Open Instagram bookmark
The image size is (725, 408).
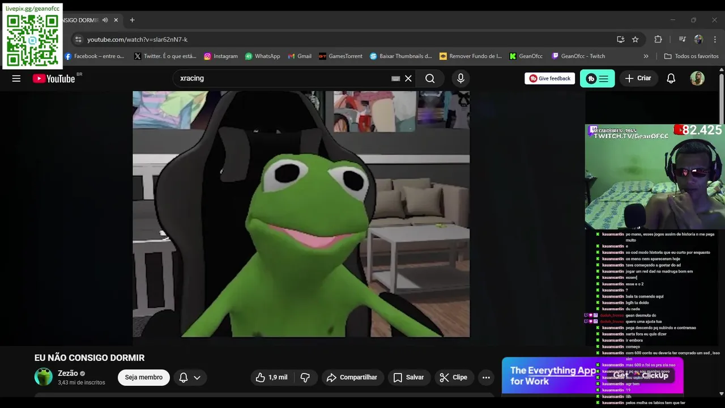pos(221,56)
